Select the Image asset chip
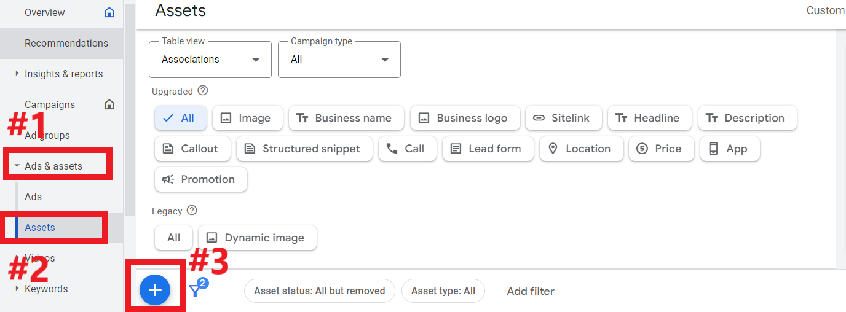The height and width of the screenshot is (312, 846). [247, 118]
